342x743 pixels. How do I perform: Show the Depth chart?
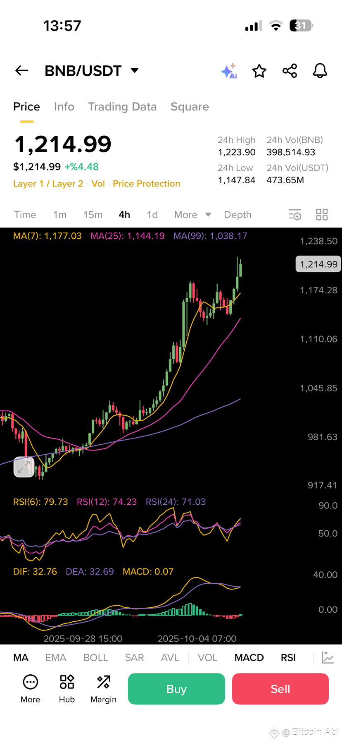coord(237,215)
